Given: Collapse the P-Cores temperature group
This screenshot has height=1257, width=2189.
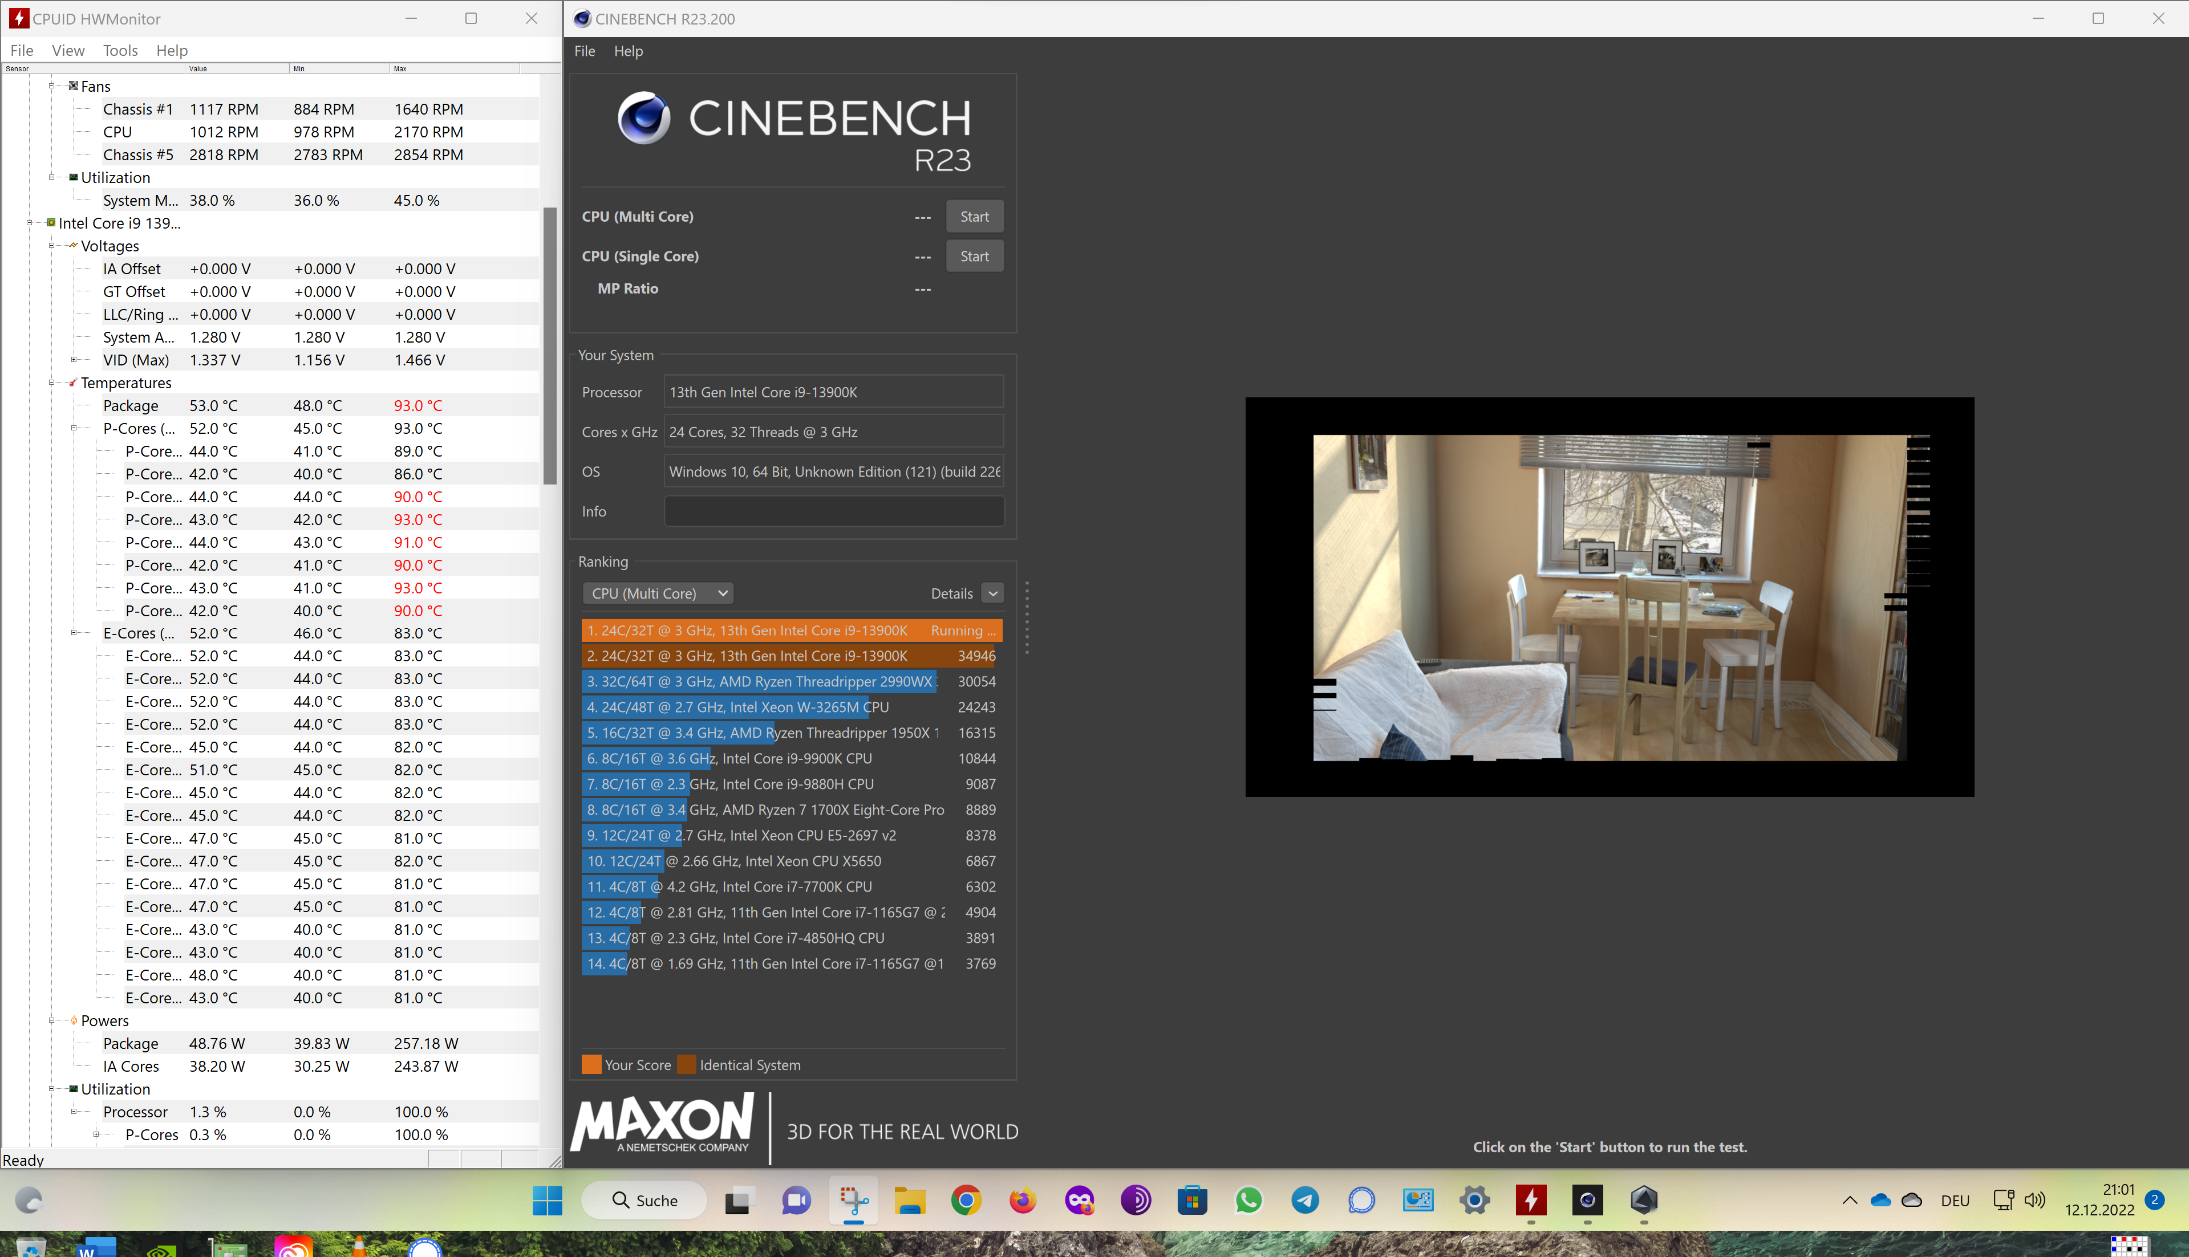Looking at the screenshot, I should point(74,428).
